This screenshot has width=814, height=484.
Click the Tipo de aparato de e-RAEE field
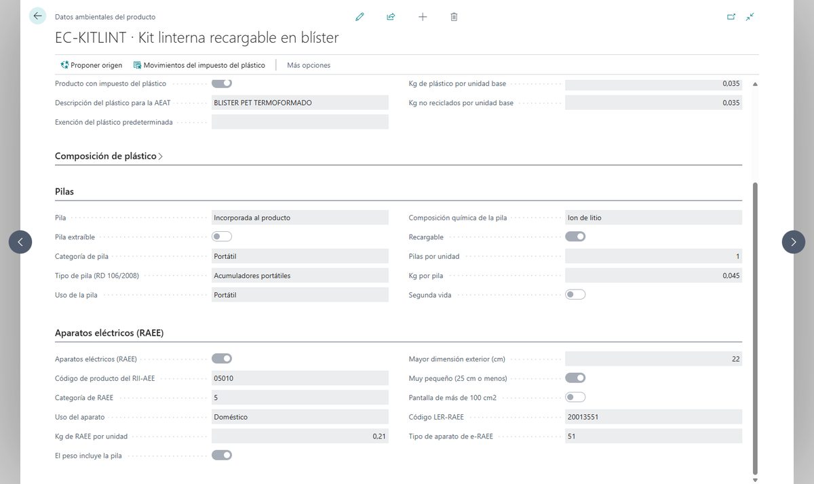(x=653, y=436)
